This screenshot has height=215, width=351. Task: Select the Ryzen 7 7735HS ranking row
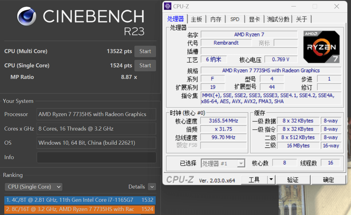80,209
